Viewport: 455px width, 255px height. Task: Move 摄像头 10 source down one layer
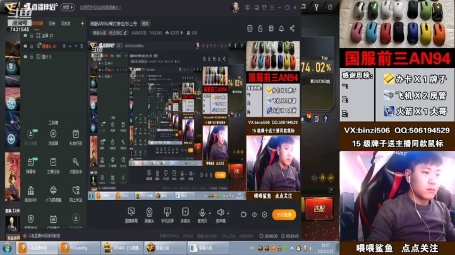click(x=76, y=46)
